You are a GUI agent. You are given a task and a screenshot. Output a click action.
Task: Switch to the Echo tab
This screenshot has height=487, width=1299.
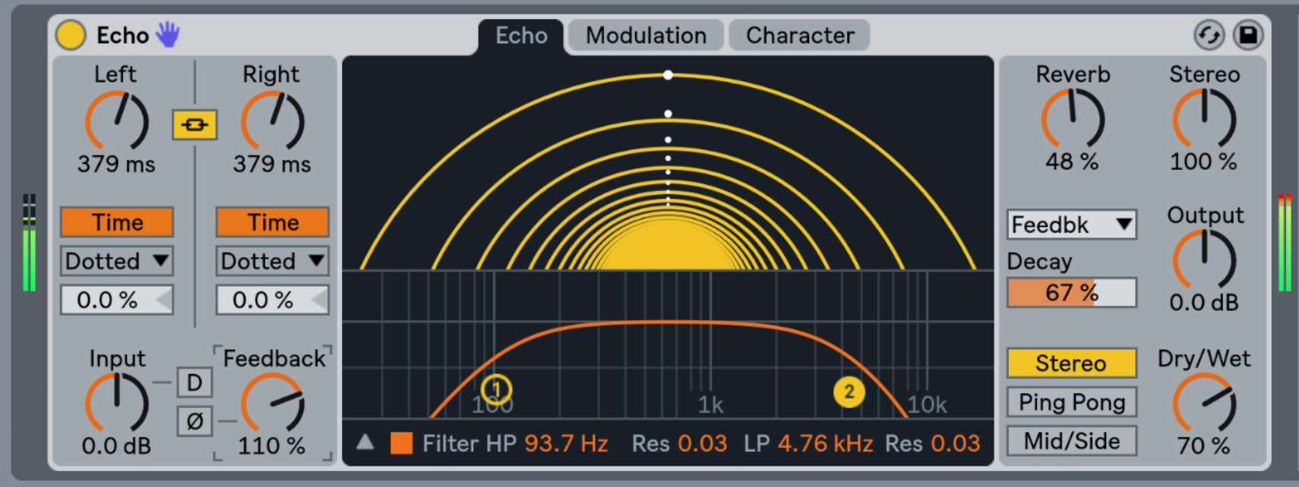point(521,36)
